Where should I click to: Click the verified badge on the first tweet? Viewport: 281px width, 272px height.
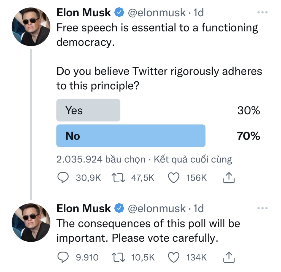click(119, 13)
